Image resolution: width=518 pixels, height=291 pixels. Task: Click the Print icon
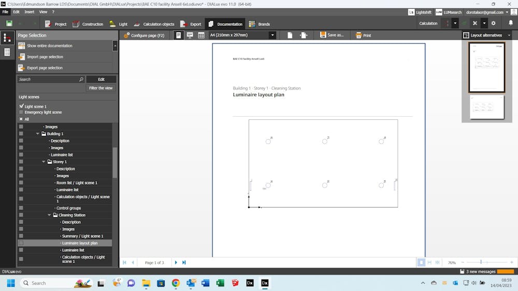[x=359, y=35]
